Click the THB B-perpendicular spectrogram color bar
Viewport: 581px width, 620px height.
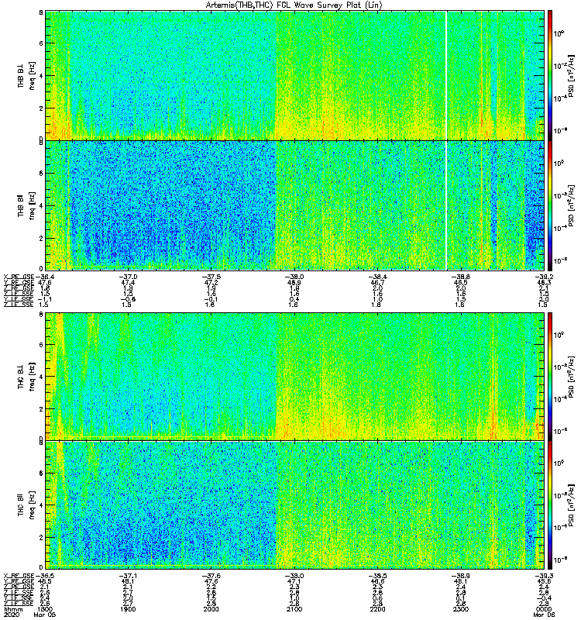[x=550, y=75]
